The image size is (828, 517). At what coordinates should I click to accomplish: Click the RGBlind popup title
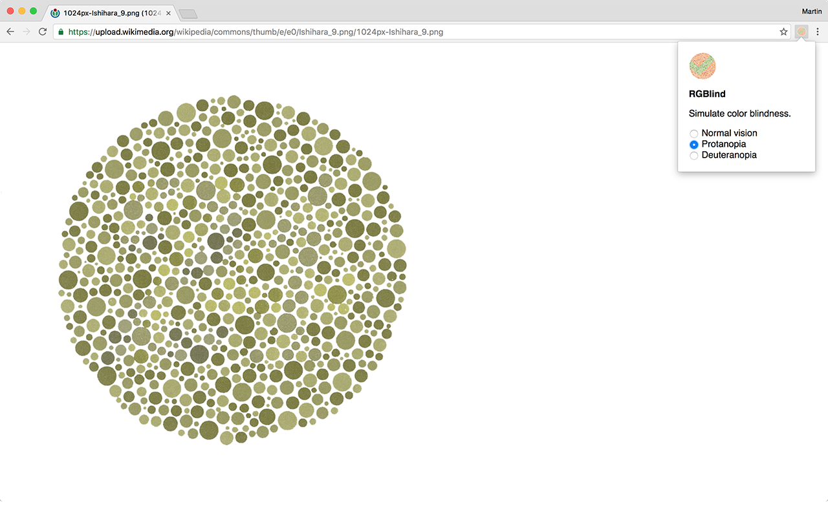pos(707,94)
